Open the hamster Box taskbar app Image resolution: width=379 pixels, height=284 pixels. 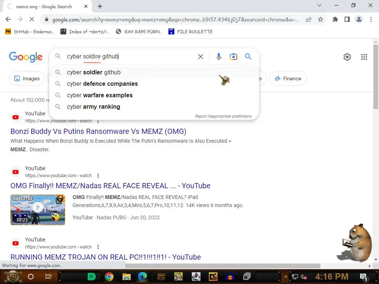[178, 277]
